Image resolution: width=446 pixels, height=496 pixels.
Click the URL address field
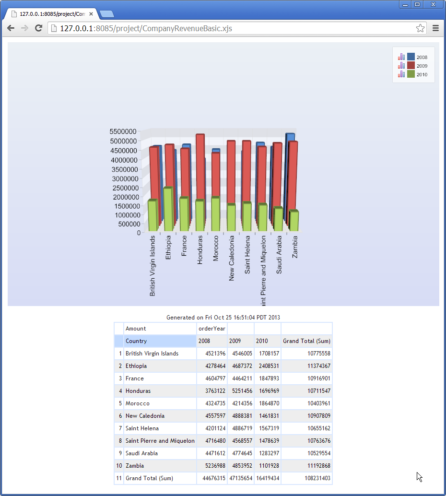pos(237,28)
